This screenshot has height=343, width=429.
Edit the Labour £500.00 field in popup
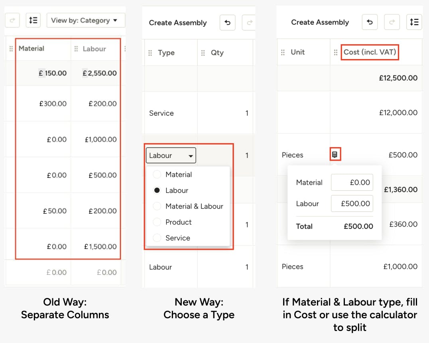pos(352,203)
